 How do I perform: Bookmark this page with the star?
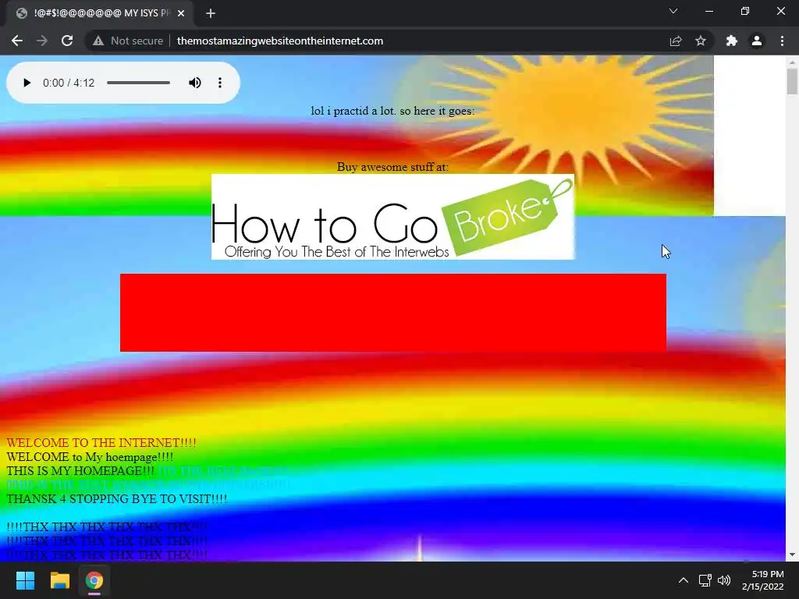[x=701, y=41]
